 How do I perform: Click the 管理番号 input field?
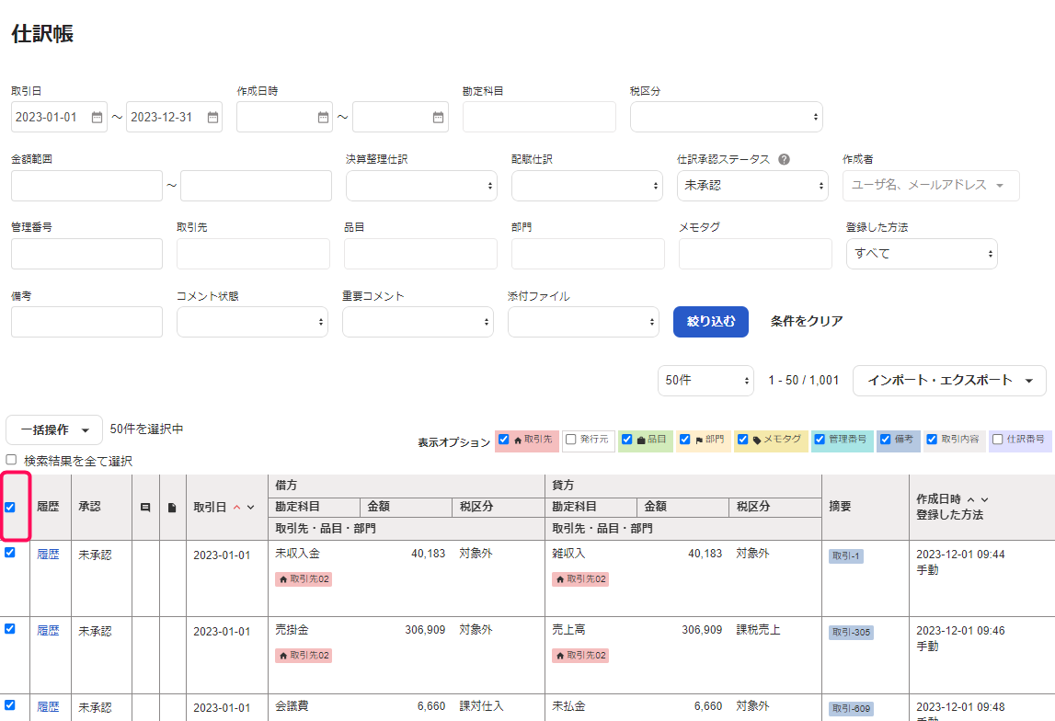pyautogui.click(x=86, y=254)
